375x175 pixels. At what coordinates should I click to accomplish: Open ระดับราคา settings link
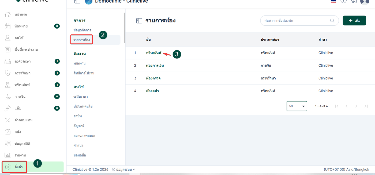(x=81, y=97)
